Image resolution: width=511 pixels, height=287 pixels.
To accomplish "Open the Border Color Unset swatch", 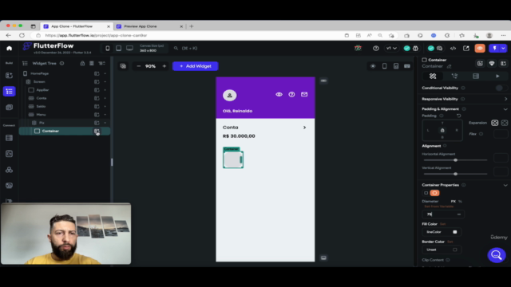I will point(455,250).
